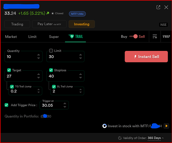Screen dimensions: 172x143
Task: Decrease Trigger at price value
Action: tap(65, 107)
